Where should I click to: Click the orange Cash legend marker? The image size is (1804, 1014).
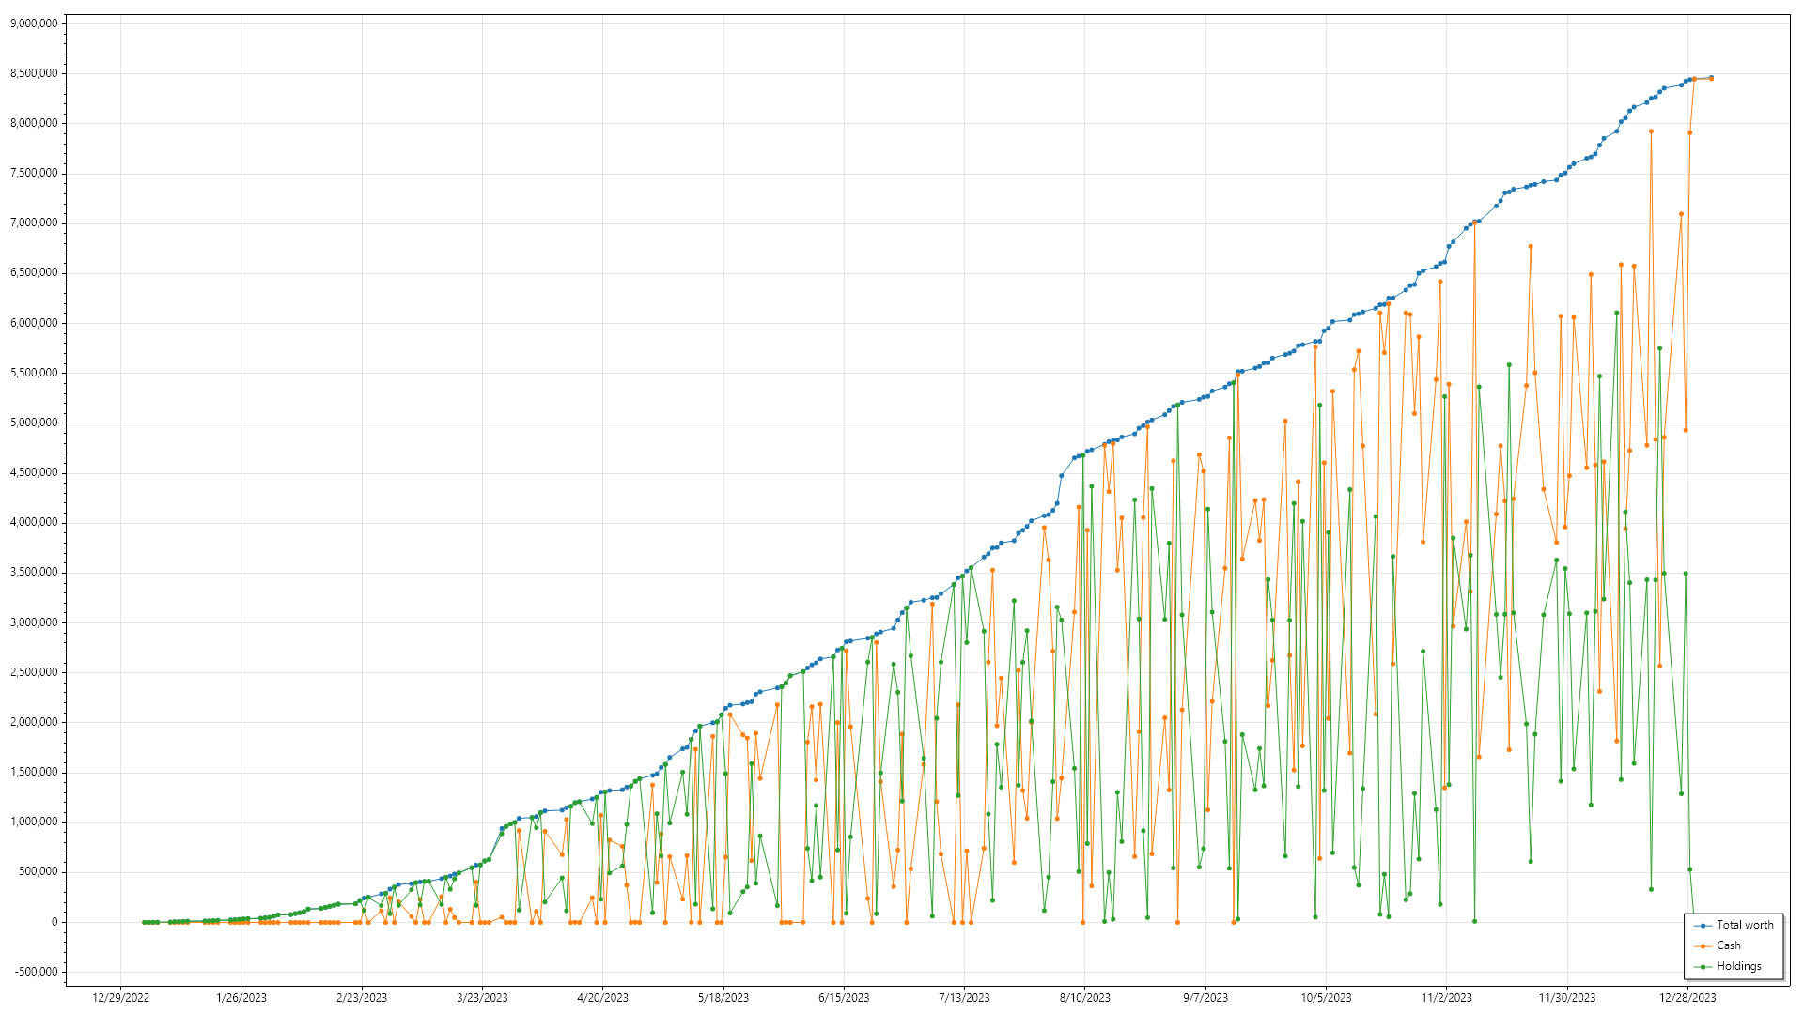pos(1703,946)
